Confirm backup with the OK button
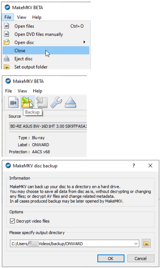Viewport: 160px width, 268px height. [111, 258]
